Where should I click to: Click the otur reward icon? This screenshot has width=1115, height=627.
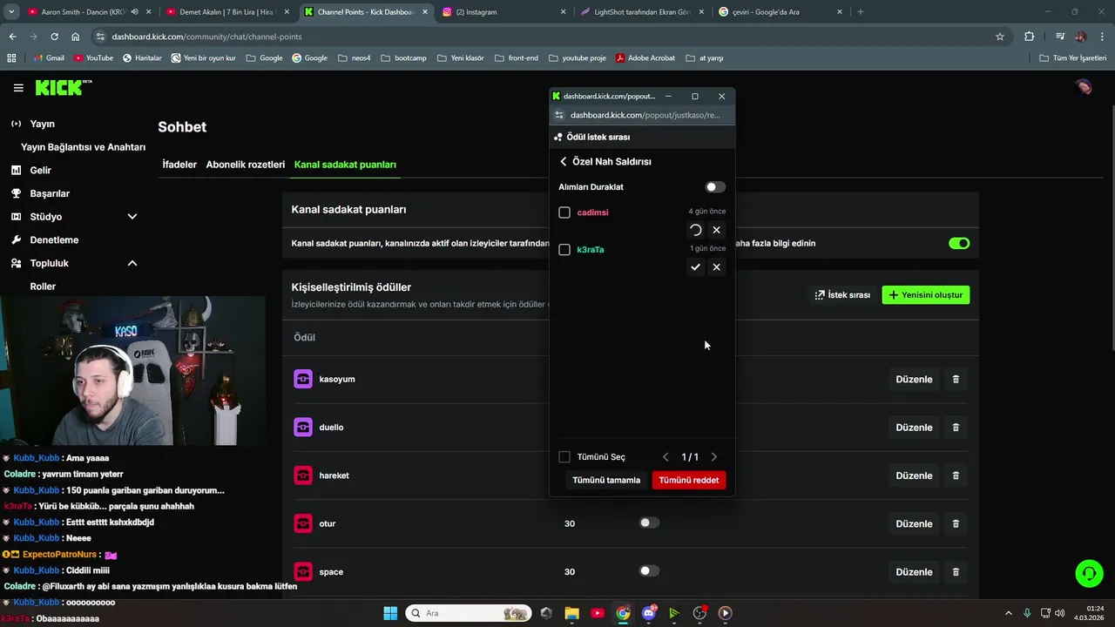click(303, 523)
